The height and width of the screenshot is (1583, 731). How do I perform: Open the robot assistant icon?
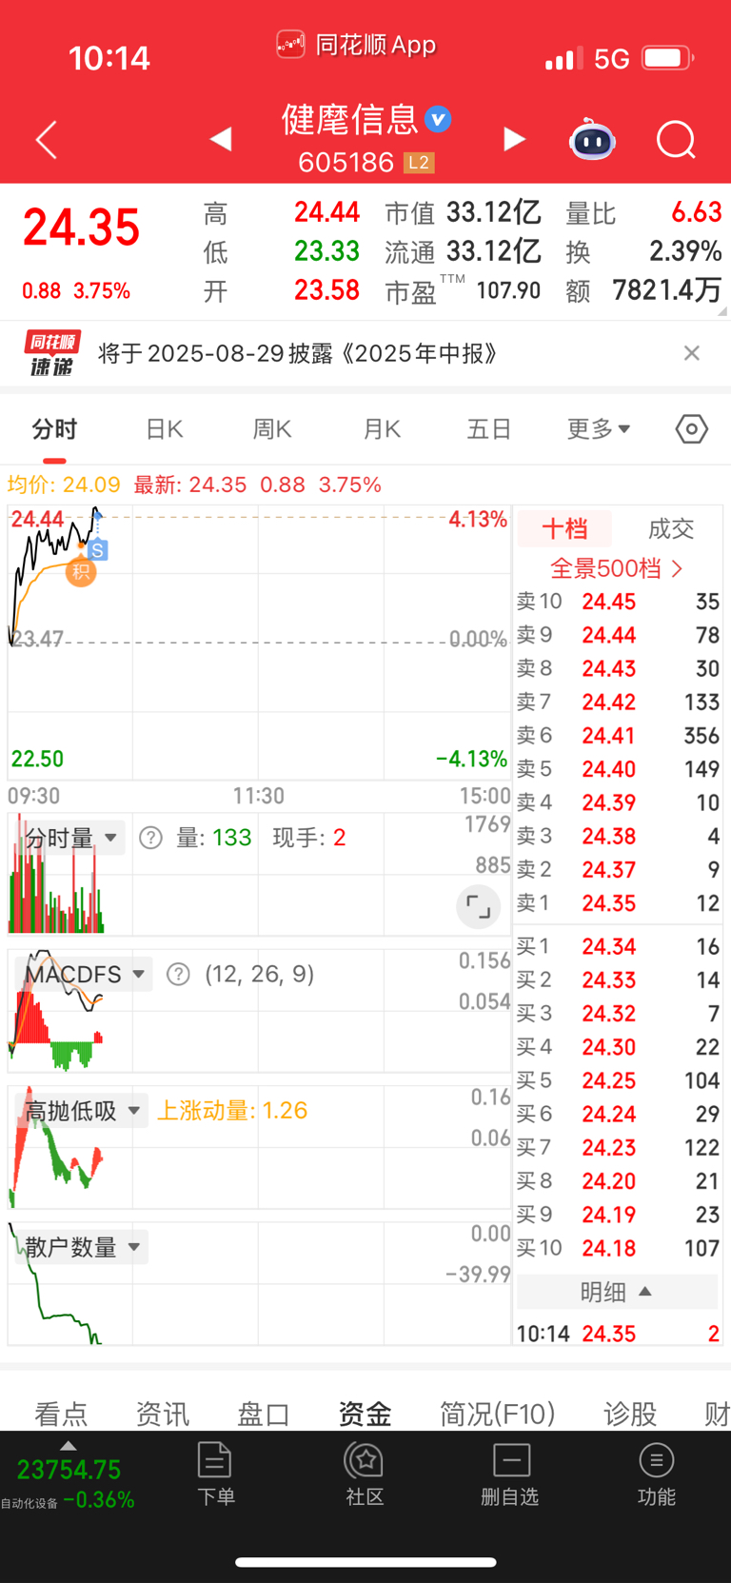(x=592, y=140)
